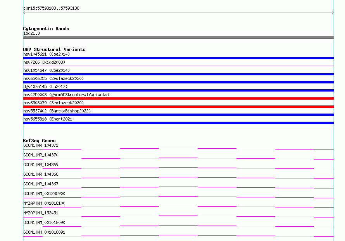Click transcript label MYZAP|NM_001018100
Image resolution: width=345 pixels, height=241 pixels.
pyautogui.click(x=44, y=203)
